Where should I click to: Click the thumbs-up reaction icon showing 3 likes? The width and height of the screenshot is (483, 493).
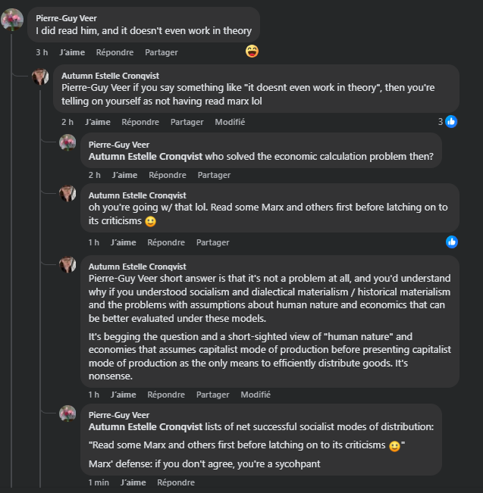pyautogui.click(x=451, y=121)
